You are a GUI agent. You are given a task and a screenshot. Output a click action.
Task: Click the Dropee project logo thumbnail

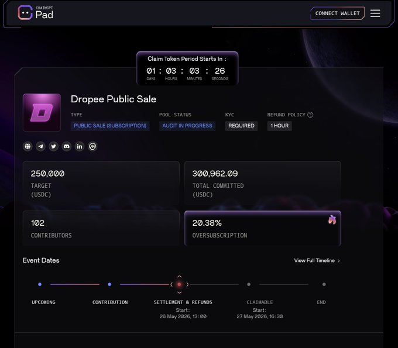(x=42, y=112)
